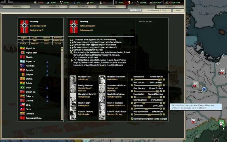Select the Foreign Minister portrait
The image size is (227, 142).
click(x=73, y=89)
